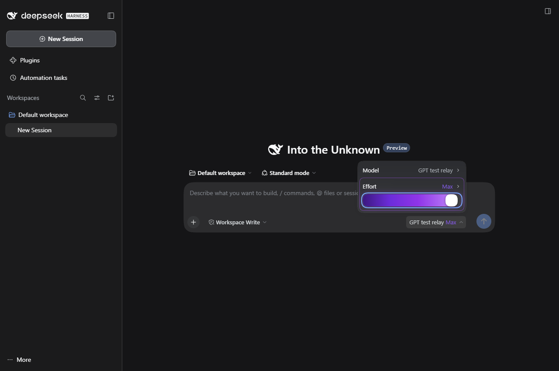
Task: Adjust the purple effort slider
Action: pyautogui.click(x=411, y=200)
